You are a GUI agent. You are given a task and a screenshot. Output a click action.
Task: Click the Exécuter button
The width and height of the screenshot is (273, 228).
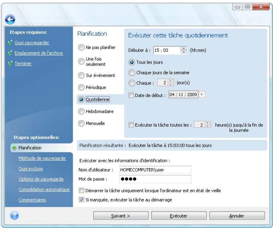[179, 215]
